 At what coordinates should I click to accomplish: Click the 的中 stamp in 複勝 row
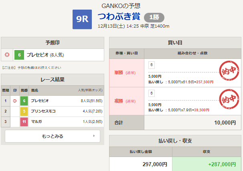click(x=229, y=99)
